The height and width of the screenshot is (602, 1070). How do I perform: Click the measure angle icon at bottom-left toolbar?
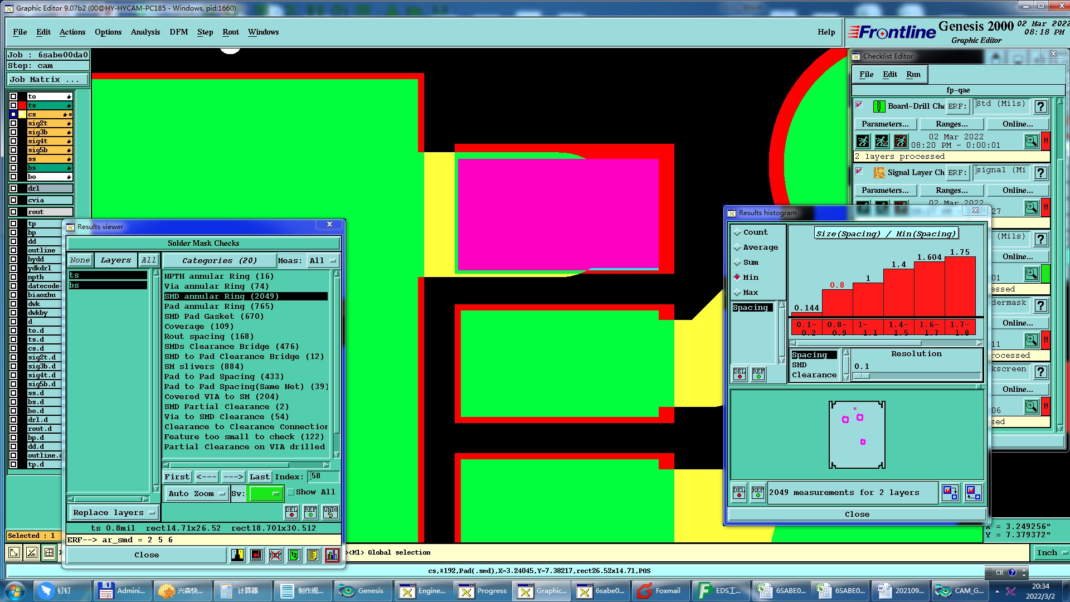(x=32, y=552)
